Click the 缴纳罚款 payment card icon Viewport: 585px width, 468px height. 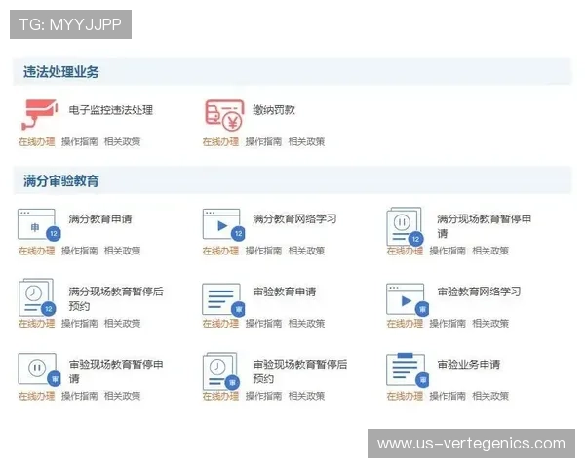click(x=224, y=115)
